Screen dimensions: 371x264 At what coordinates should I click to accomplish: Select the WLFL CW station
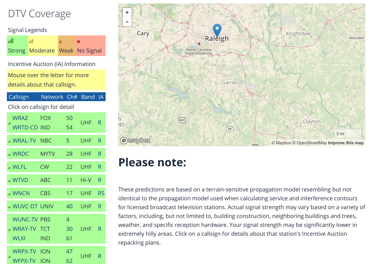point(20,167)
